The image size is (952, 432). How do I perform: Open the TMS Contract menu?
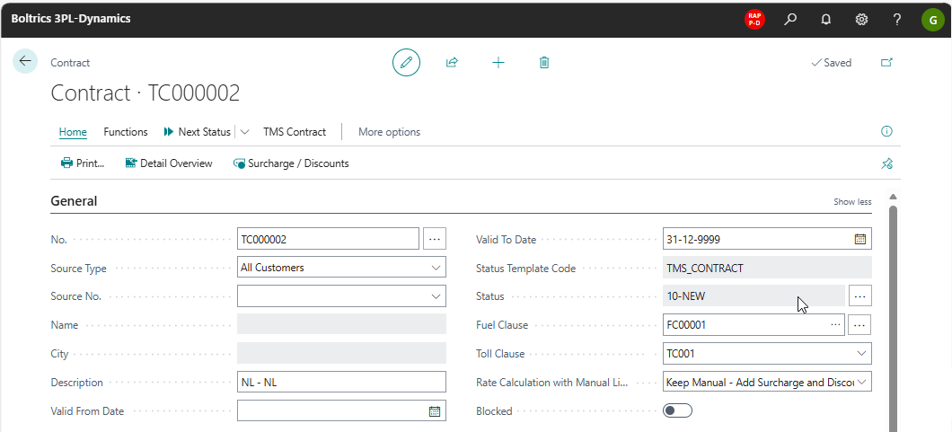(x=295, y=132)
